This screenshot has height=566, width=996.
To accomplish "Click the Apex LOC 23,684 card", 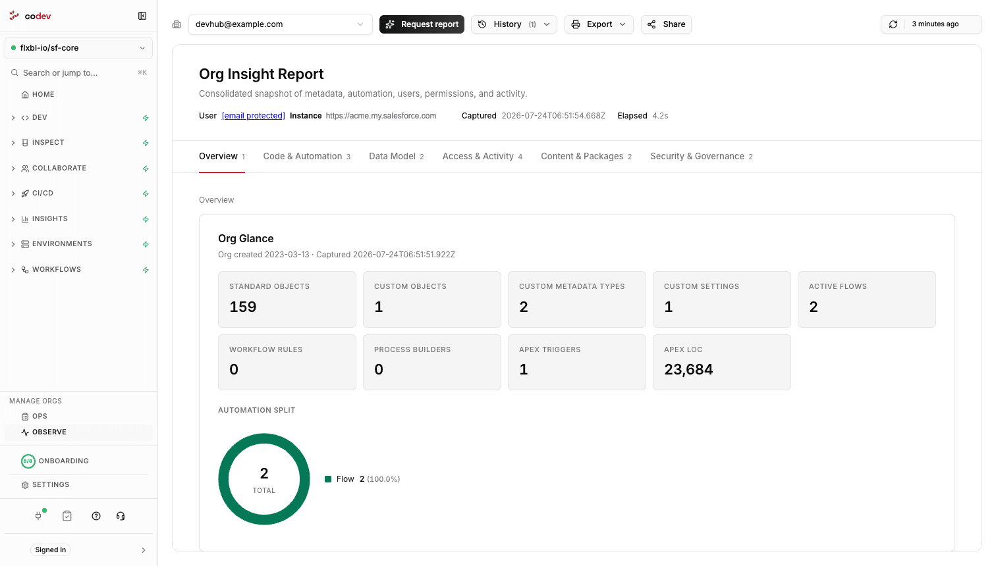I will coord(722,363).
